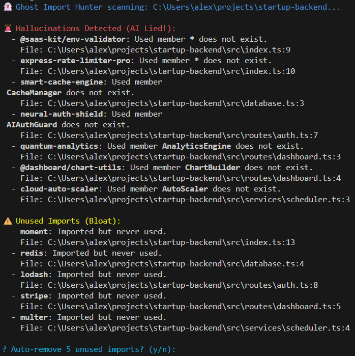Click the '@saas-kit/env-validator' package name
Image resolution: width=355 pixels, height=356 pixels.
[x=73, y=39]
